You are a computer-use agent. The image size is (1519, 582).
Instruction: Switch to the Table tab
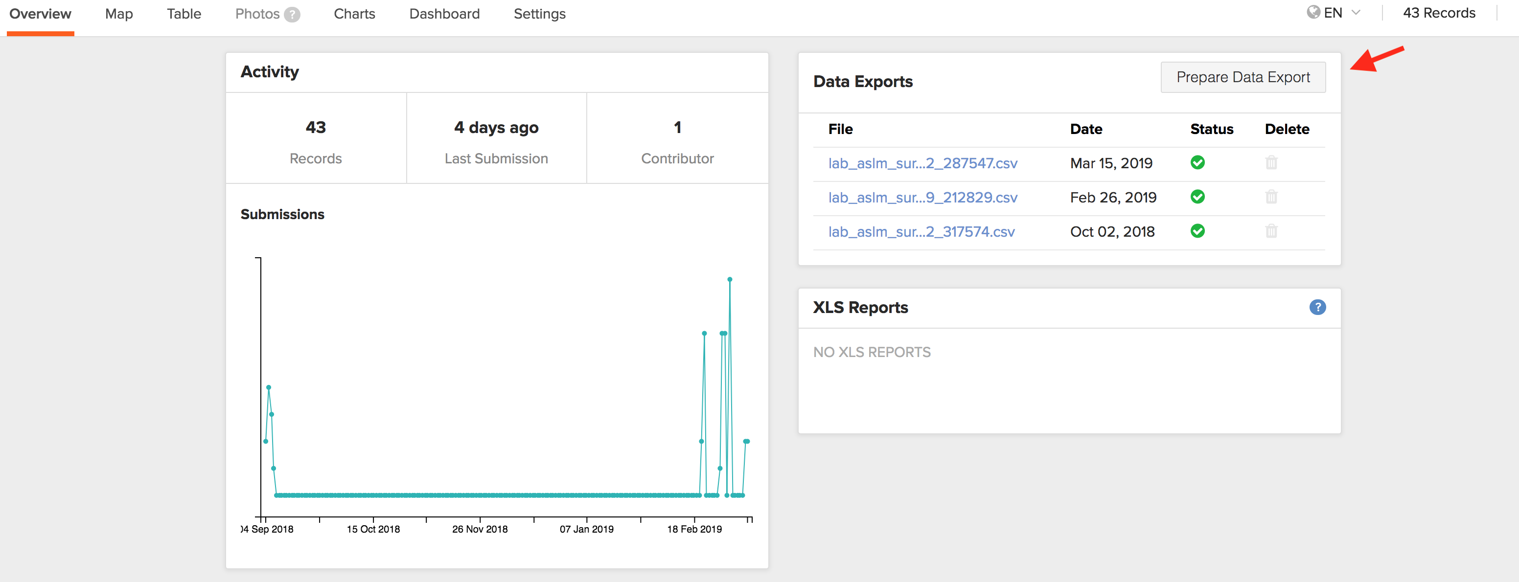click(x=184, y=14)
